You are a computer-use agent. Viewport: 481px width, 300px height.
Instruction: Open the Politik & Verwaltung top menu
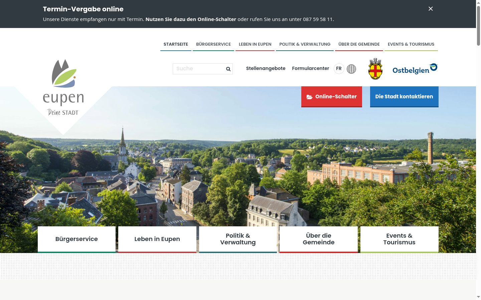click(305, 44)
